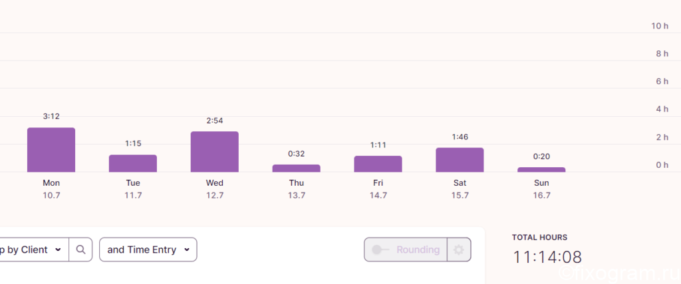This screenshot has width=681, height=284.
Task: Select the Sunday 0:20 bar
Action: pyautogui.click(x=541, y=169)
